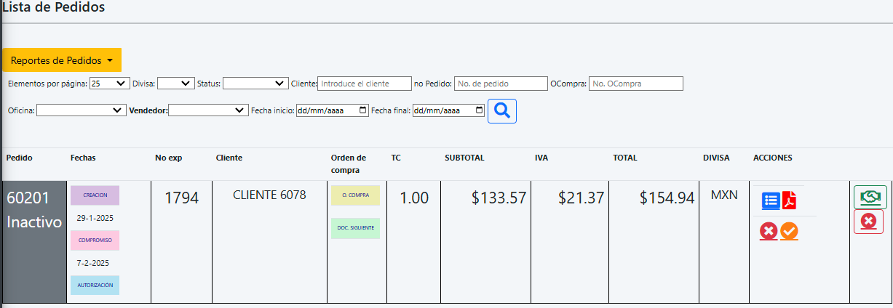Open the Divisa dropdown
Screen dimensions: 893x308
coord(175,84)
